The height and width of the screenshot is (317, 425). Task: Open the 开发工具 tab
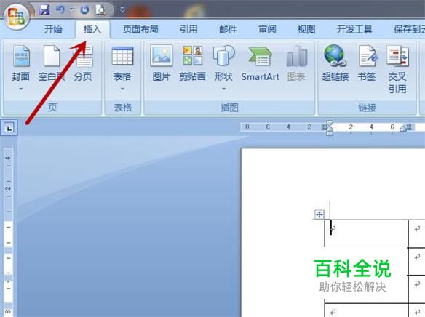click(354, 29)
